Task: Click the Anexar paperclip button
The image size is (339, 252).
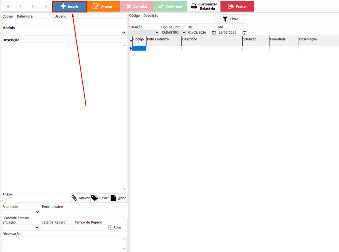Action: click(x=80, y=198)
